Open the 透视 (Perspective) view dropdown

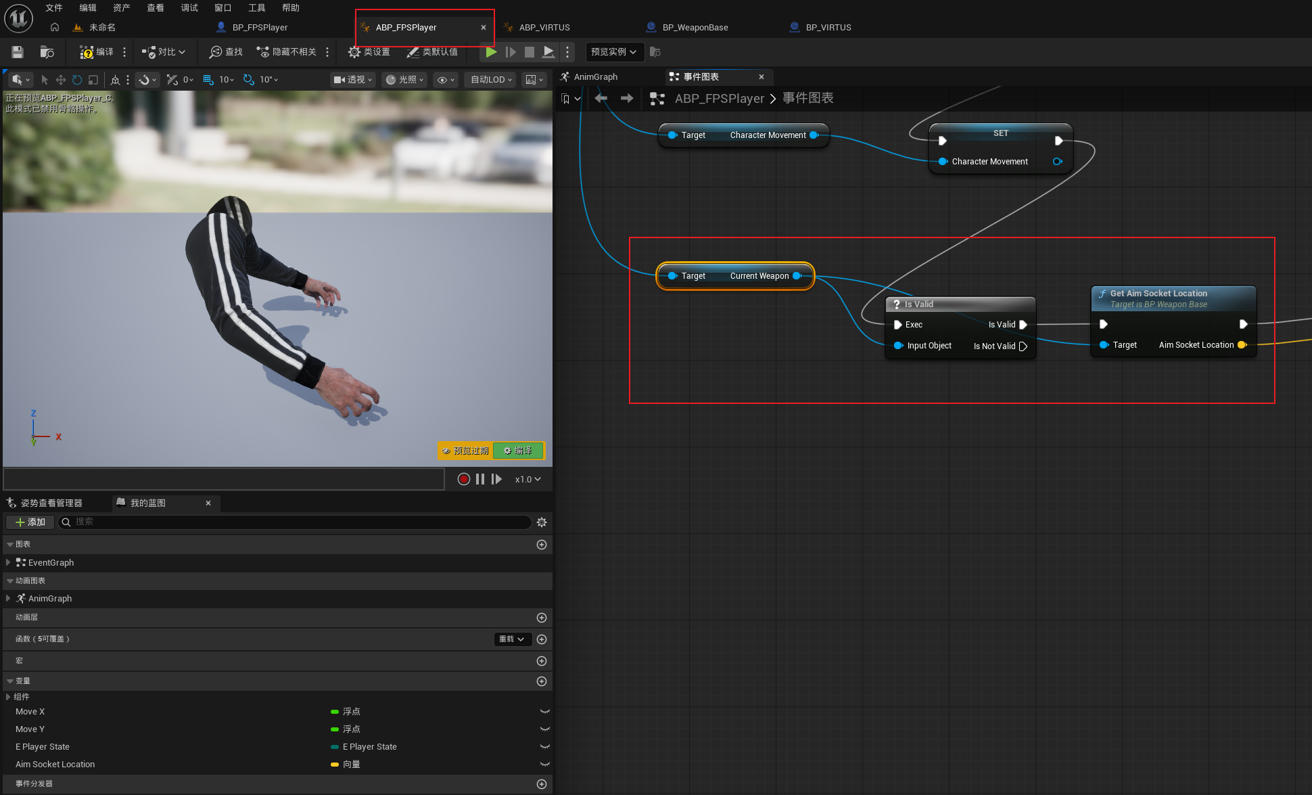tap(353, 80)
